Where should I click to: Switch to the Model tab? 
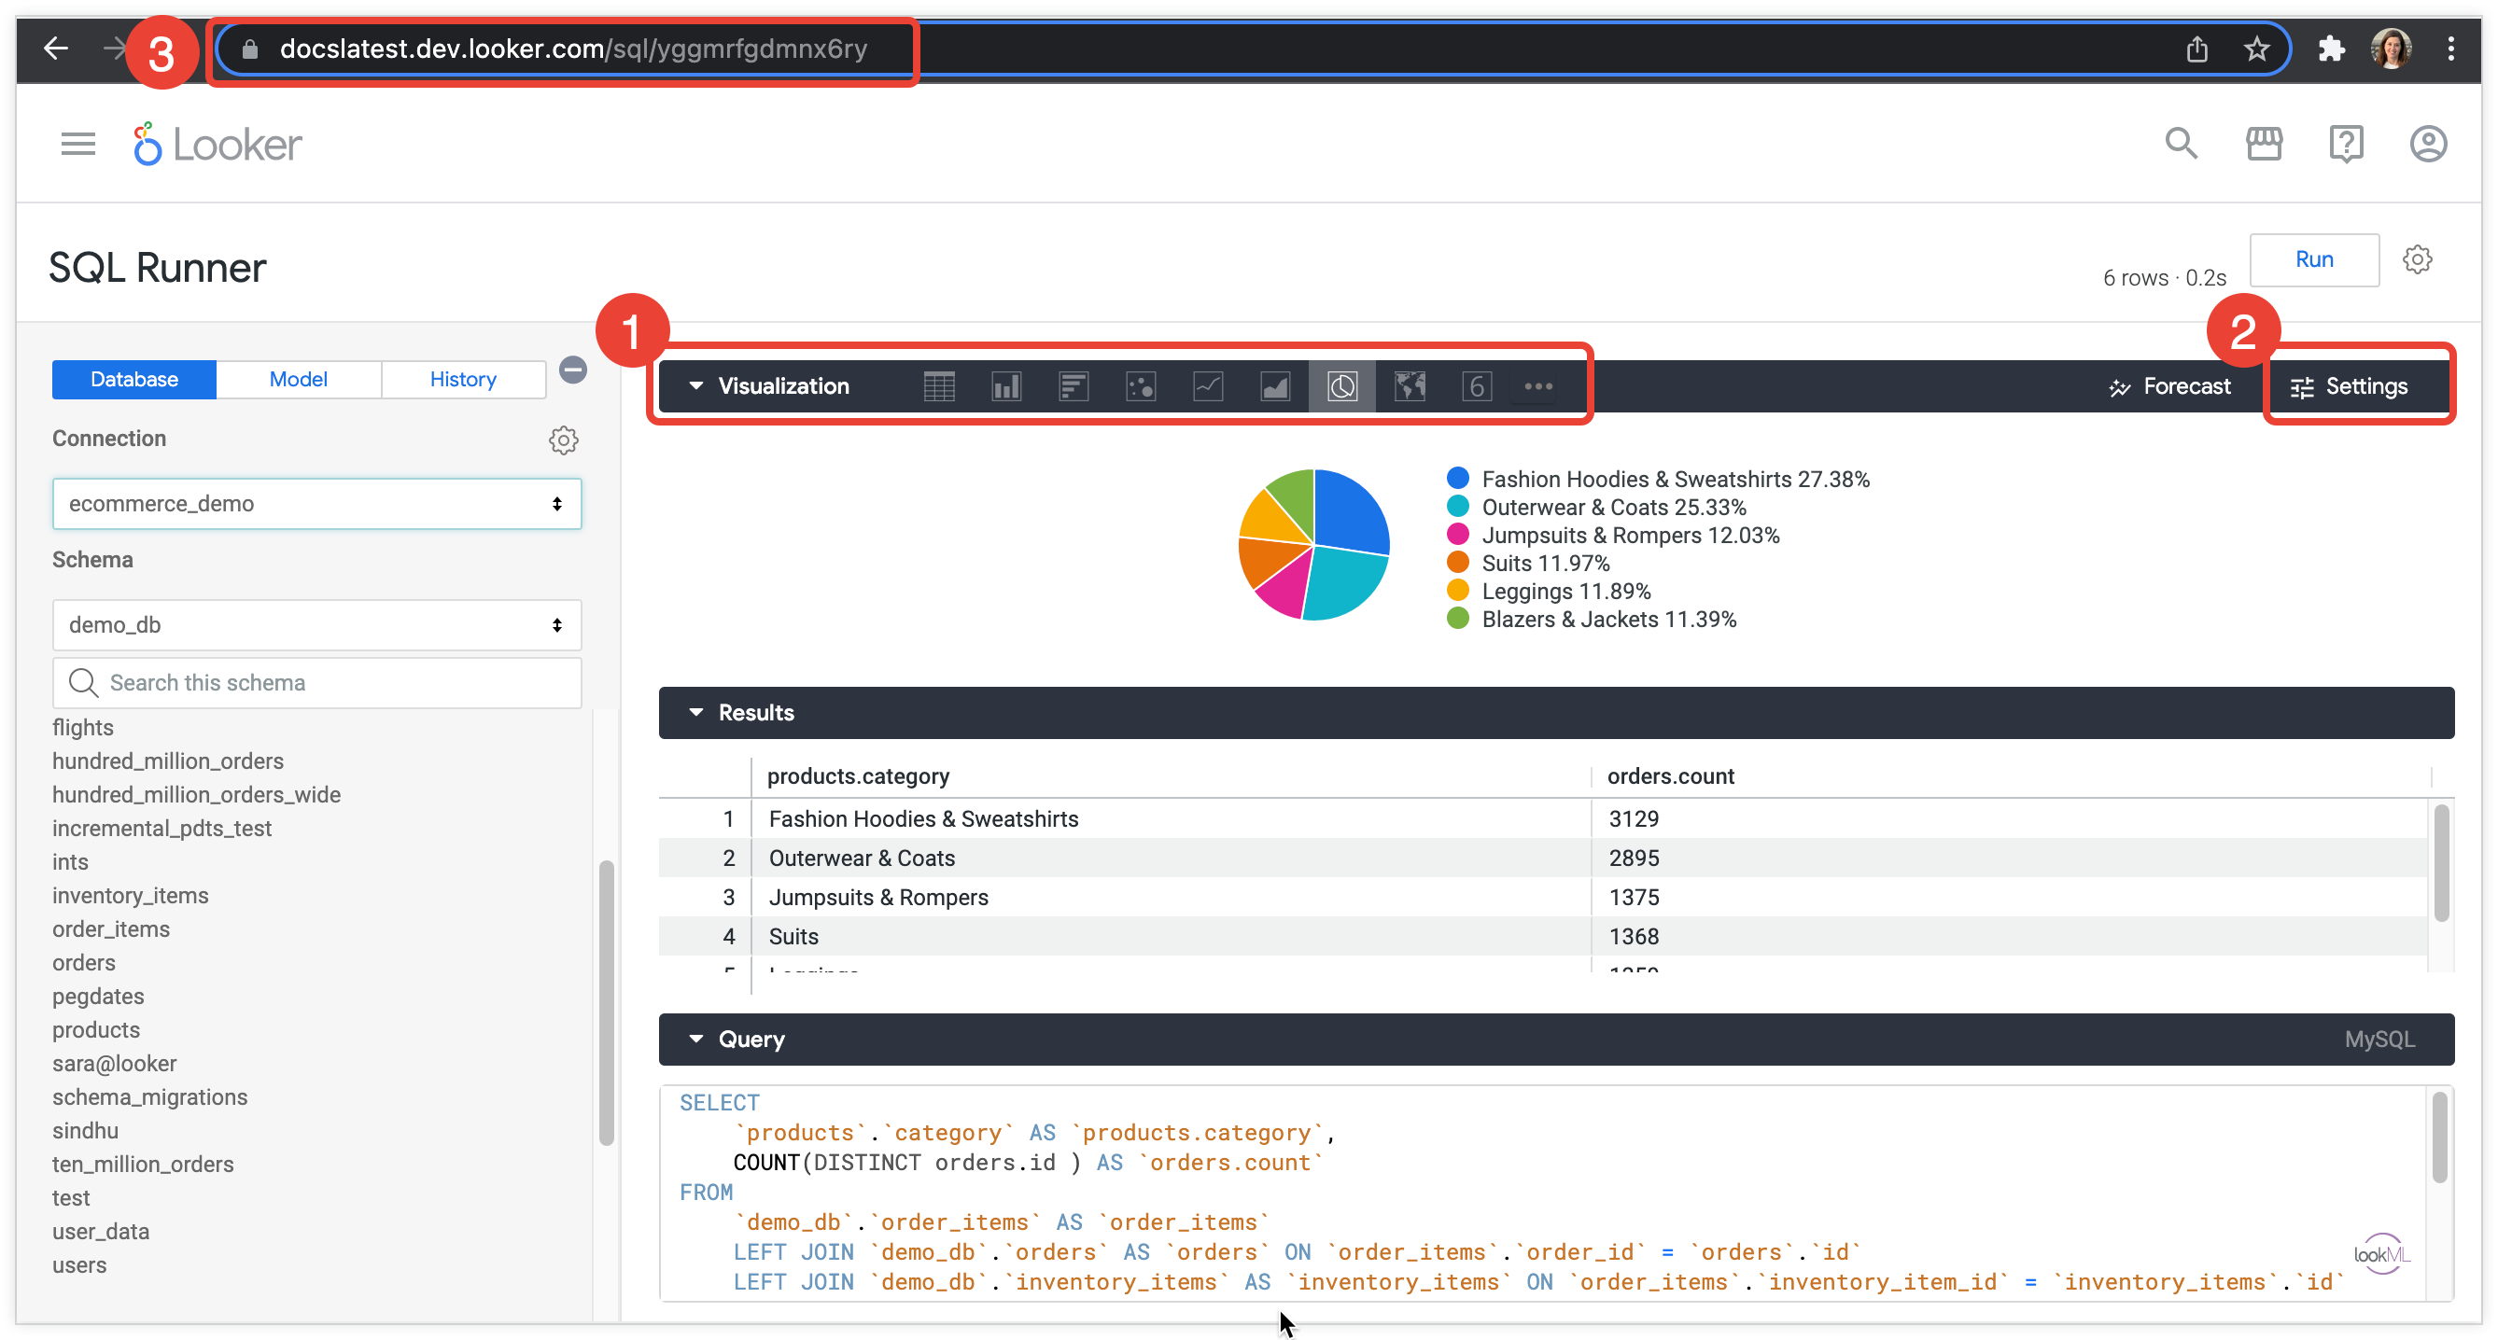pyautogui.click(x=298, y=379)
